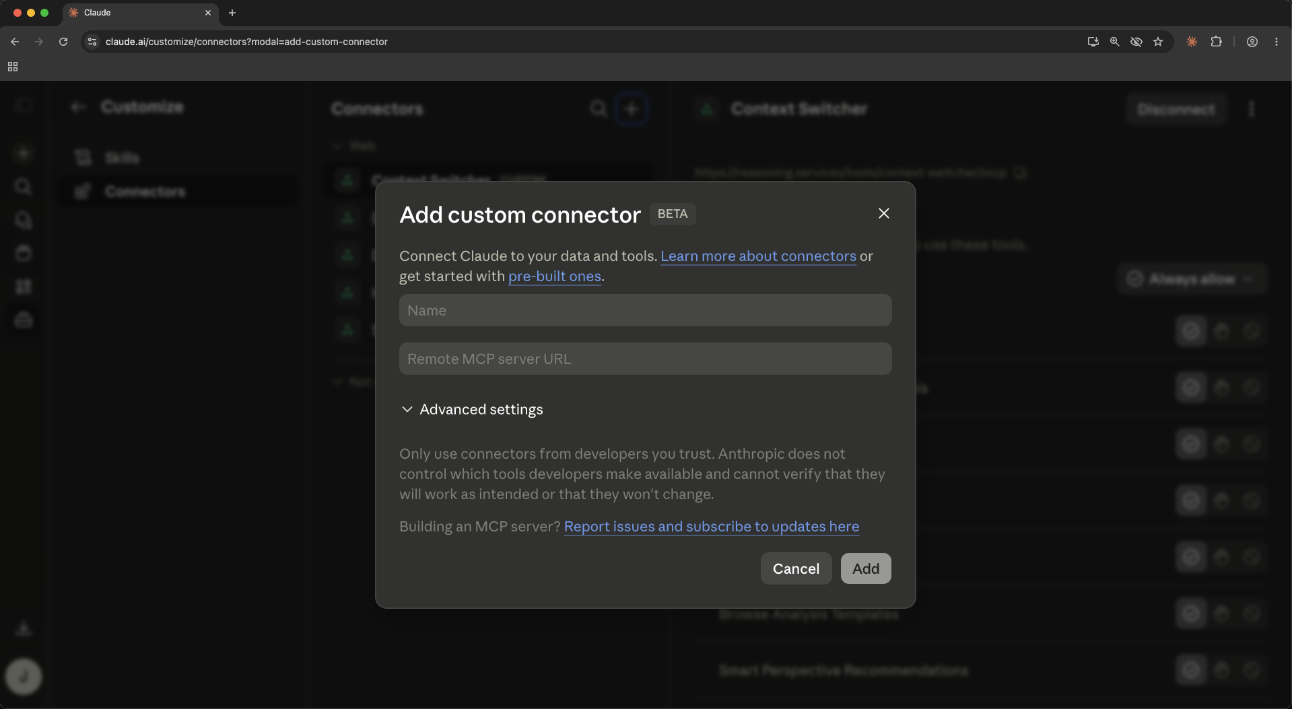Close the Claude tab
The height and width of the screenshot is (709, 1292).
208,13
